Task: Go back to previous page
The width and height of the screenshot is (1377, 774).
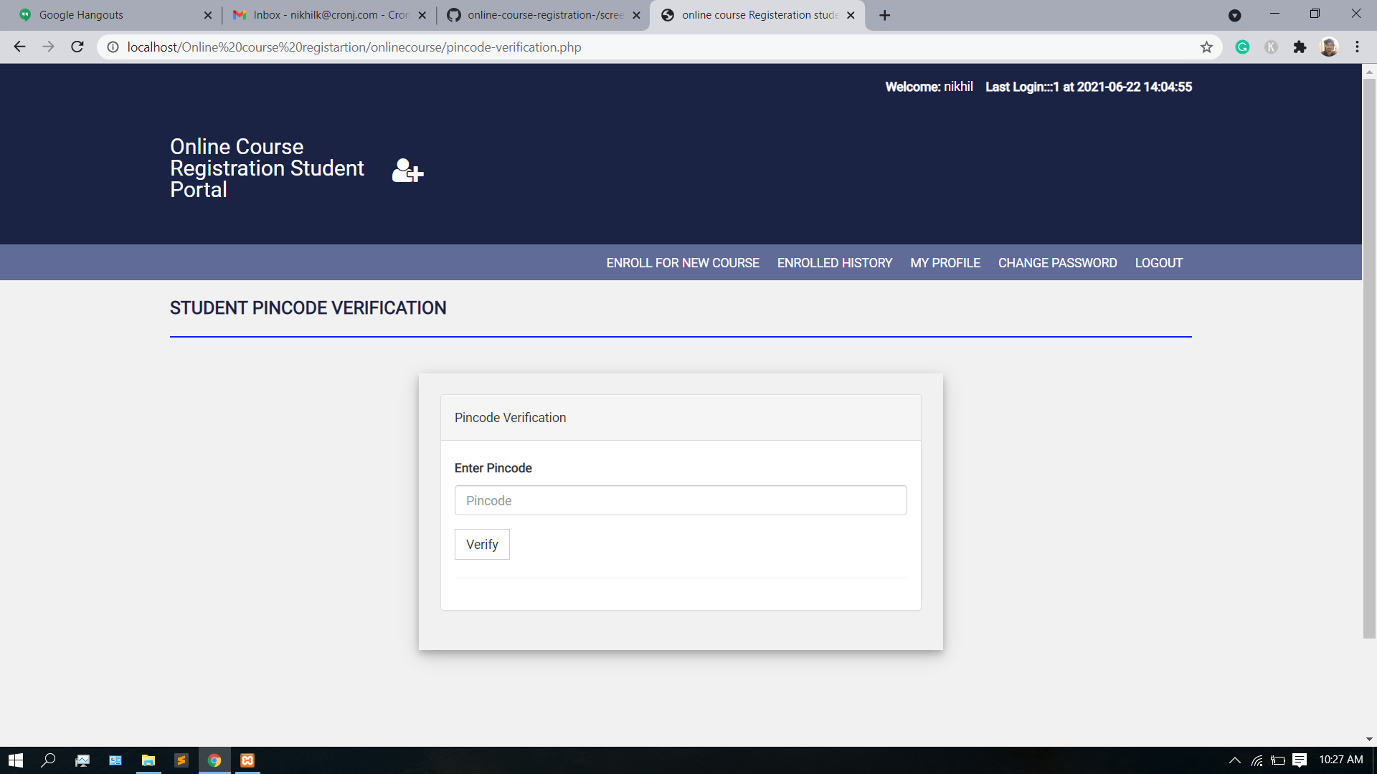Action: [x=19, y=47]
